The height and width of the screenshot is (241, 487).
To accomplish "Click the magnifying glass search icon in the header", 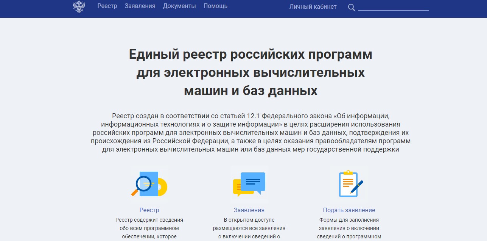I will tap(351, 7).
